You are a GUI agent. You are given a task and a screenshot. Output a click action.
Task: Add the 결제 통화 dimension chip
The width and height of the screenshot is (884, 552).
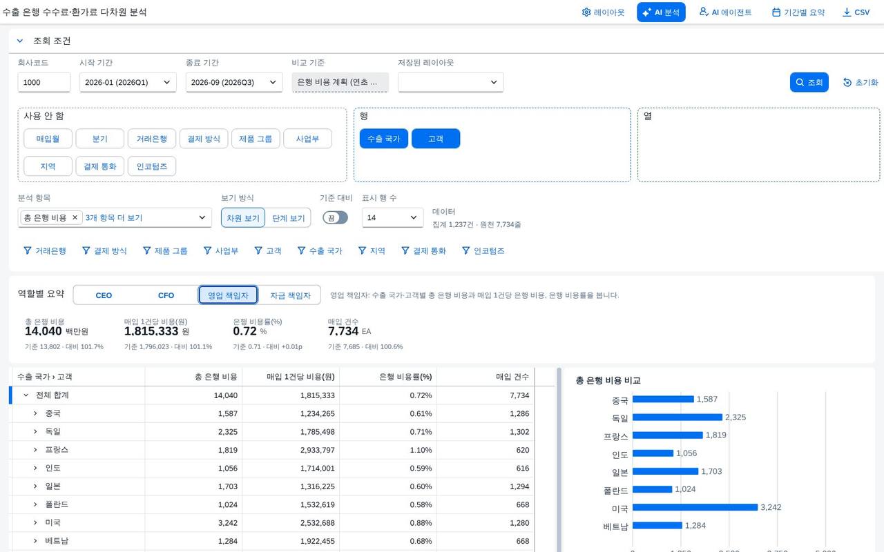point(100,166)
